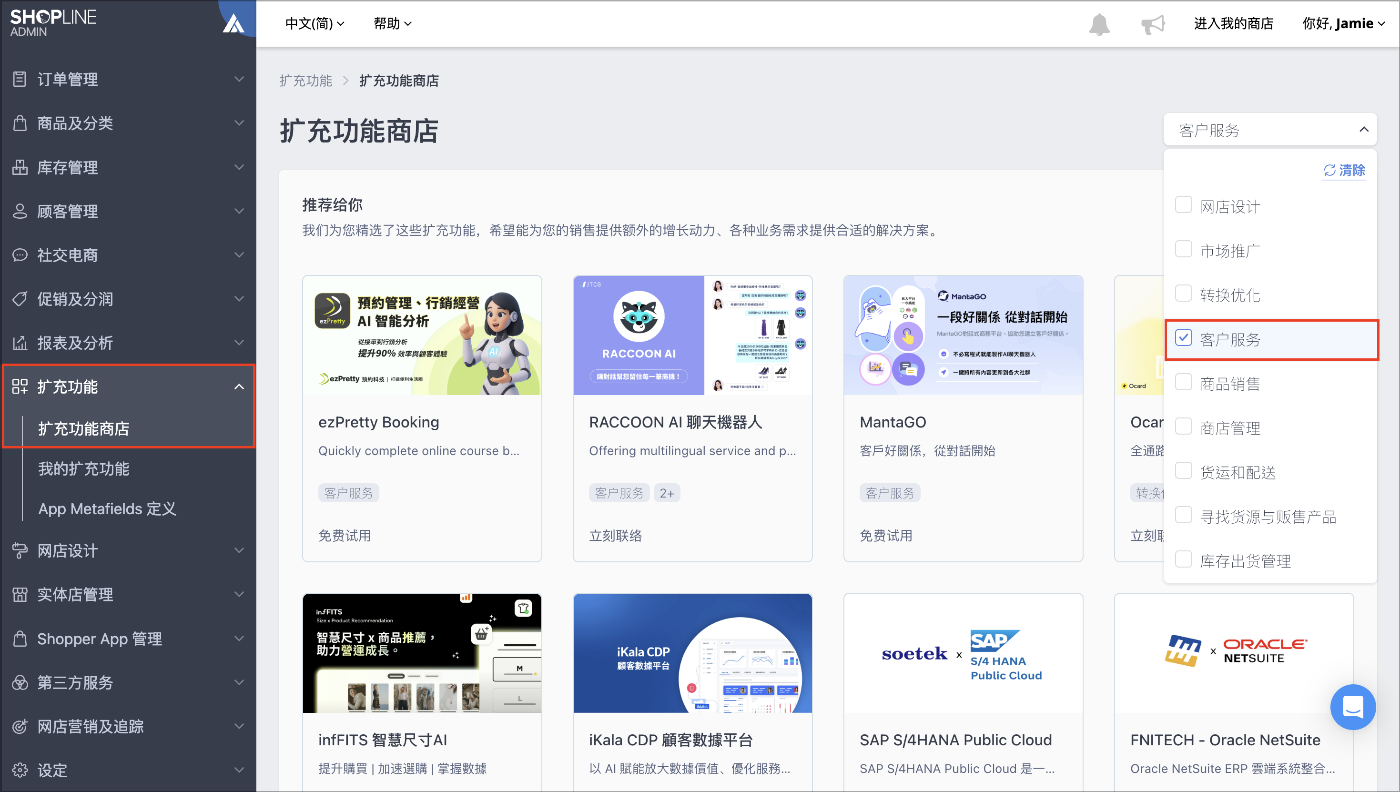Click the Shopper App 管理 bag icon
Viewport: 1400px width, 792px height.
click(20, 639)
